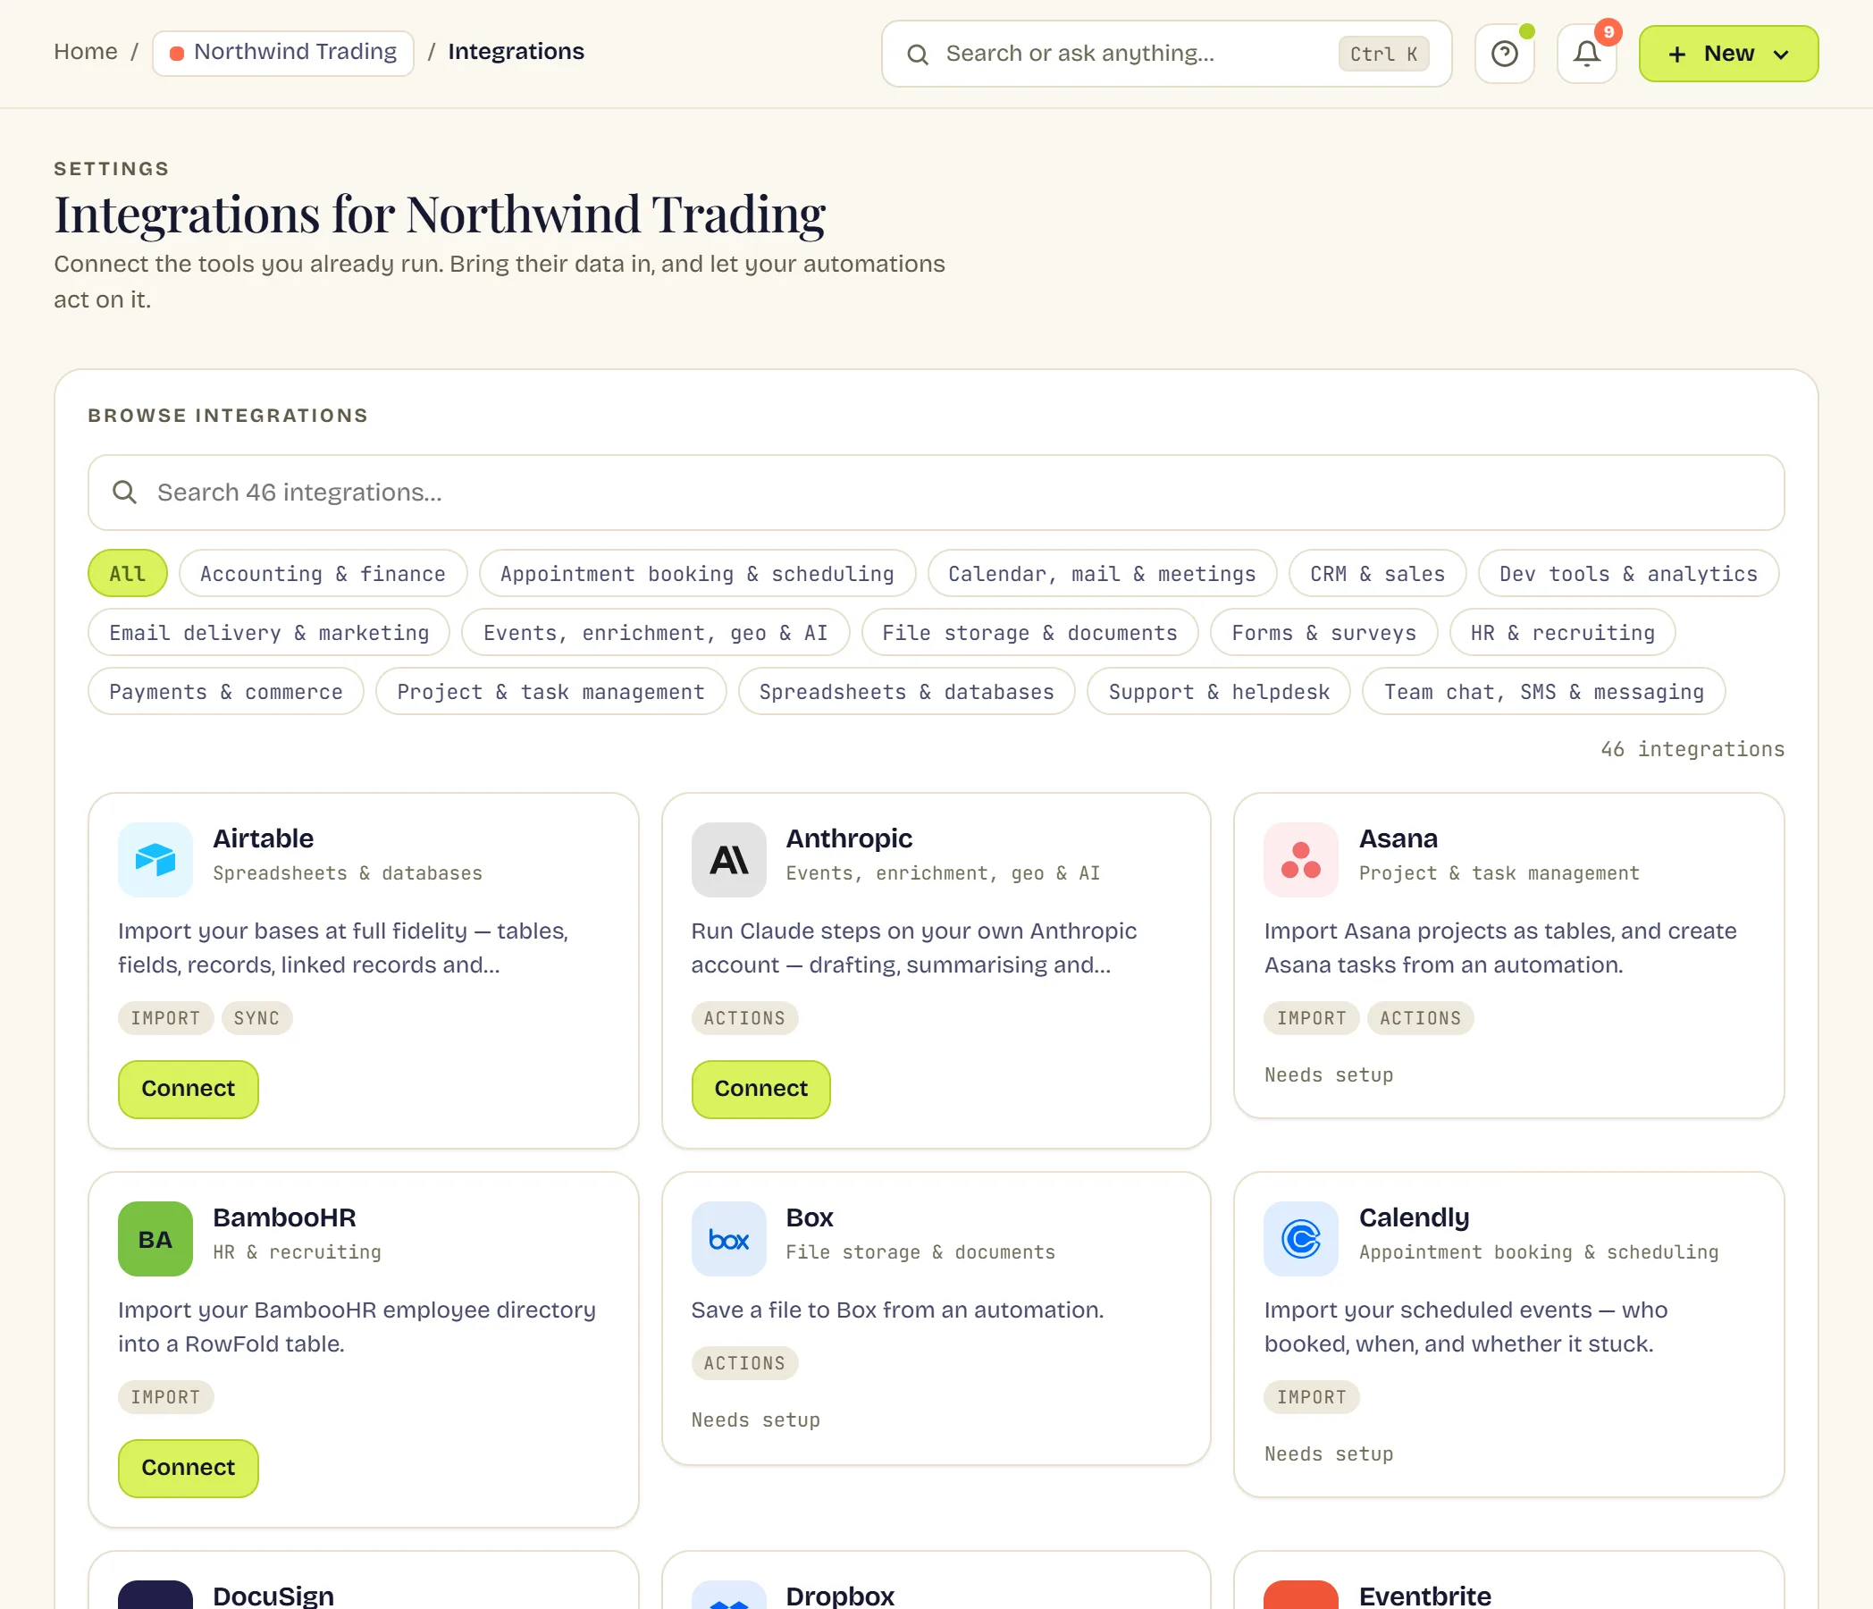This screenshot has height=1609, width=1873.
Task: Open the Asana card title
Action: (1398, 838)
